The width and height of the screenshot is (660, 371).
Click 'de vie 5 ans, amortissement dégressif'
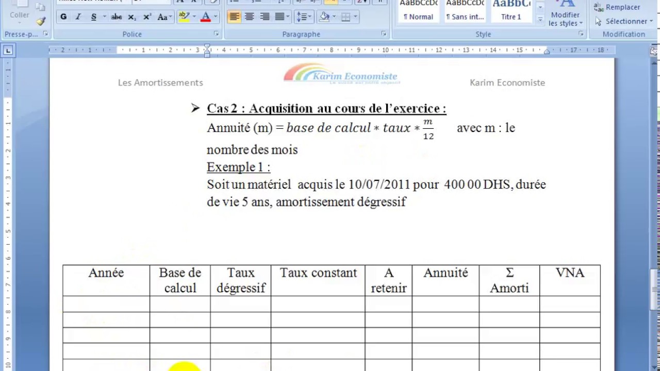[x=306, y=202]
